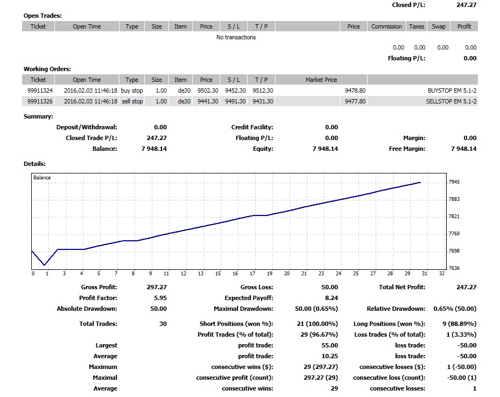The image size is (500, 397).
Task: Click the Free Margin label in Summary
Action: point(406,149)
